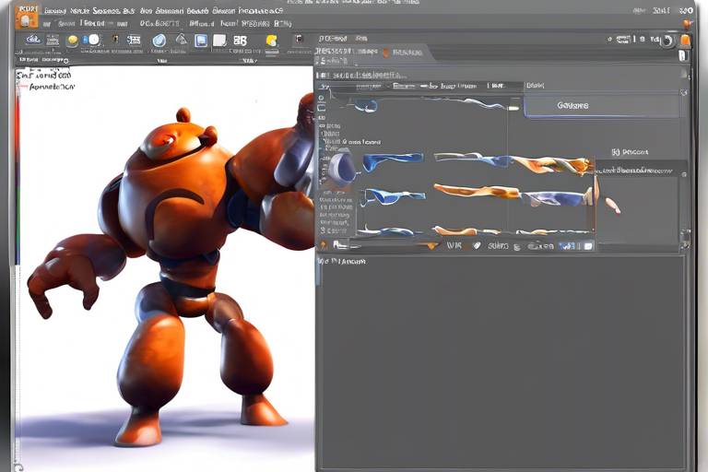
Task: Click the small white icon ending the bottom bar
Action: point(588,246)
